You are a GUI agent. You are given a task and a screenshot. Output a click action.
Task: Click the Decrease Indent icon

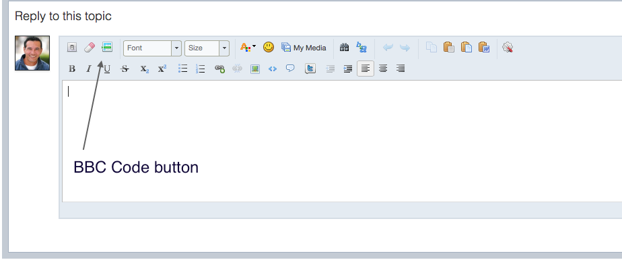pyautogui.click(x=330, y=69)
